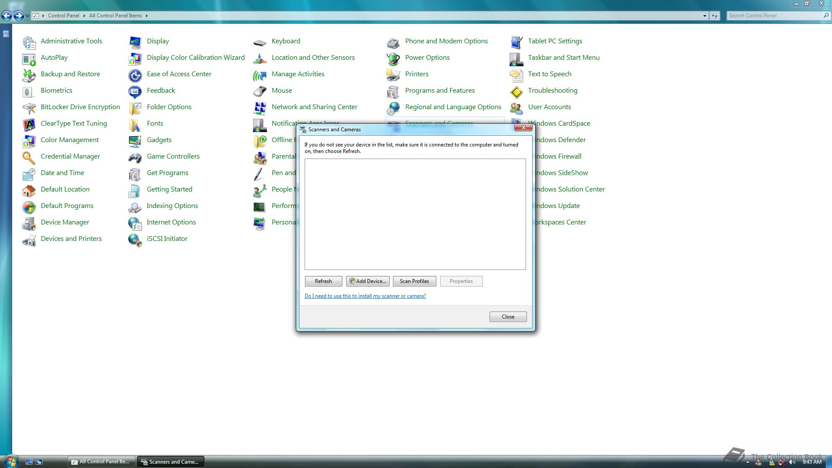This screenshot has width=832, height=468.
Task: Click the Location and Other Sensors label
Action: click(313, 58)
